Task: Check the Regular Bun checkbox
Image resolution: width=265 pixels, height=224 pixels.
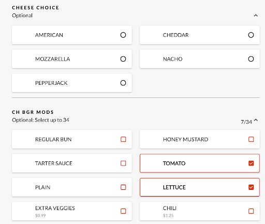Action: 123,139
